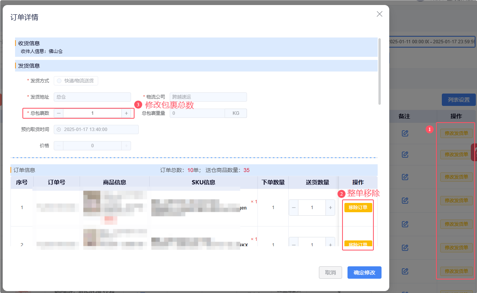Image resolution: width=477 pixels, height=293 pixels.
Task: Increase 送货数量 for order row 1
Action: pyautogui.click(x=330, y=208)
